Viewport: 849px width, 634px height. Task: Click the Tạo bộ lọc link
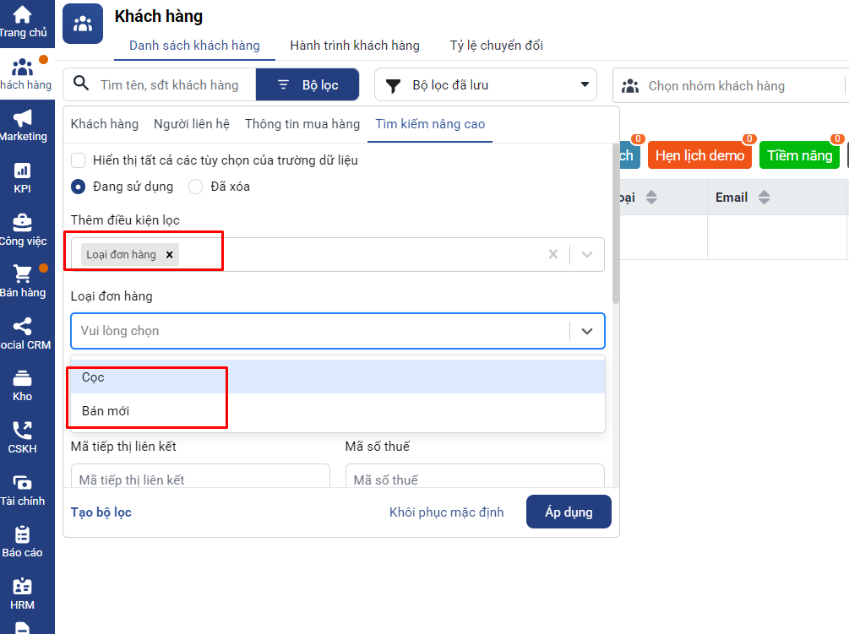pos(101,512)
